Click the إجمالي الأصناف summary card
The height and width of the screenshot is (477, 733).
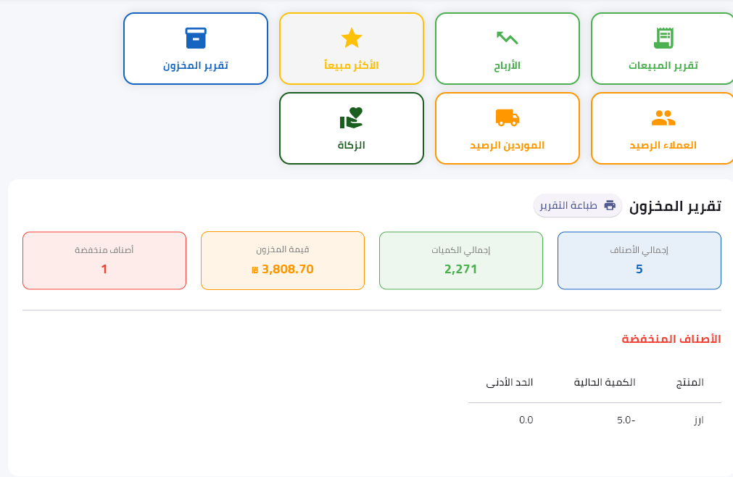pos(639,261)
